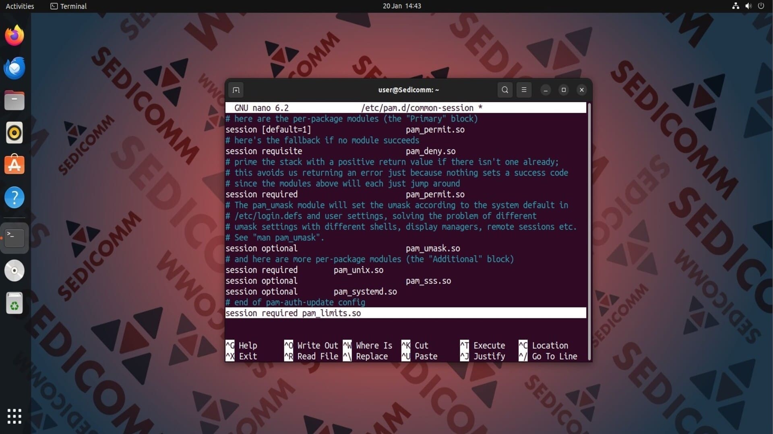773x434 pixels.
Task: Launch Firefox from the dock
Action: [x=14, y=35]
